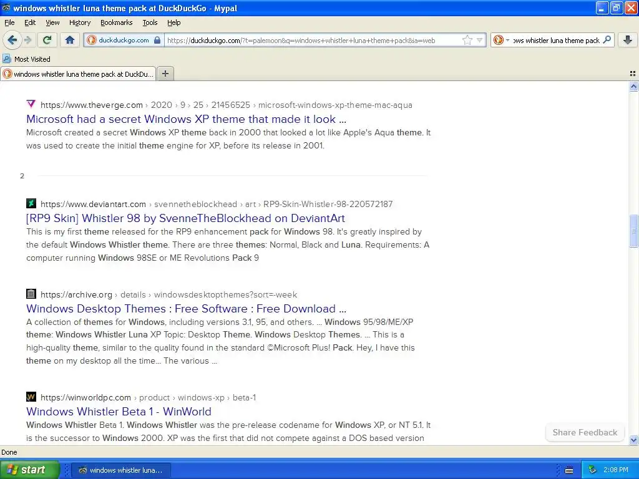Click the Done status bar text

point(9,452)
